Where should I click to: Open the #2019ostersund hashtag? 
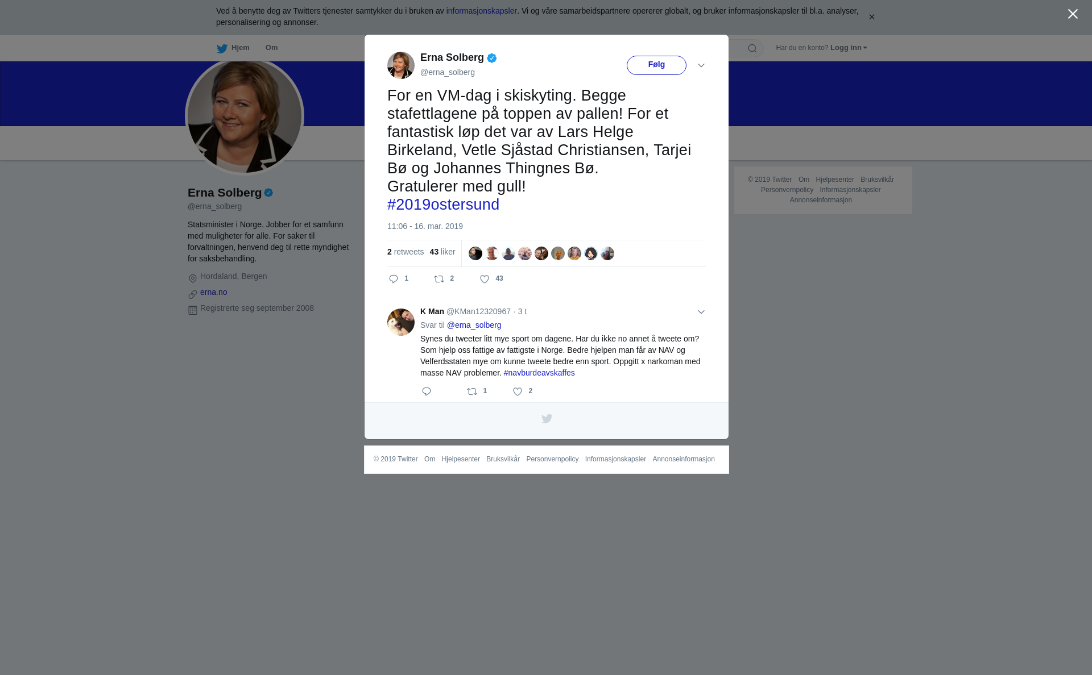443,205
